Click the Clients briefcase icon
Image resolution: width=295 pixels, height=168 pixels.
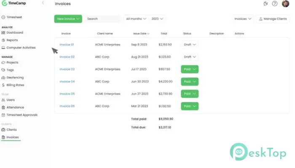pyautogui.click(x=3, y=130)
